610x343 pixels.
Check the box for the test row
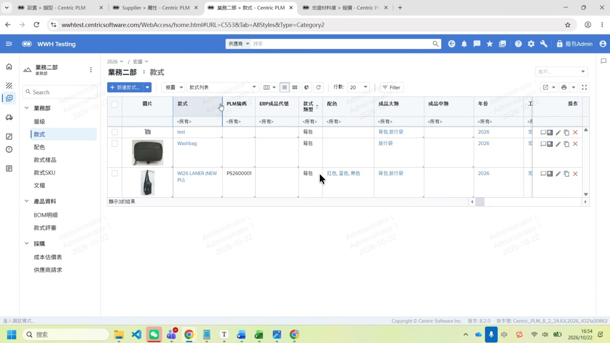(115, 132)
